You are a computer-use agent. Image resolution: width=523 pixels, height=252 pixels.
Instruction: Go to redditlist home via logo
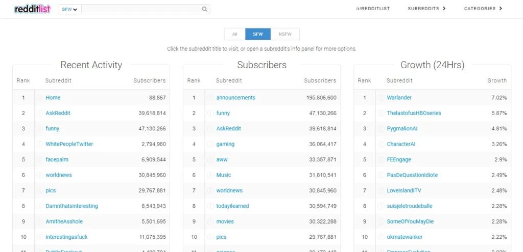[32, 9]
